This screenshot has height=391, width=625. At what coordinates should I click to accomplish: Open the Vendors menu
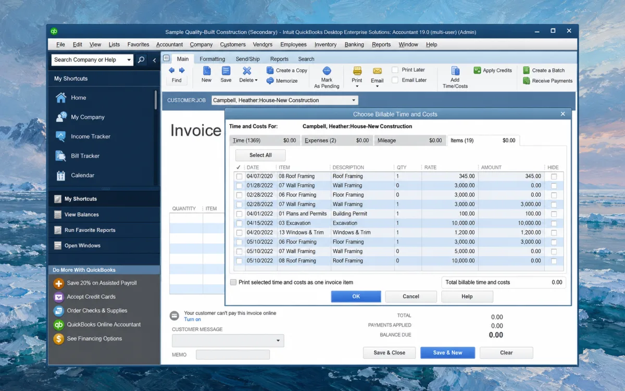(x=263, y=45)
